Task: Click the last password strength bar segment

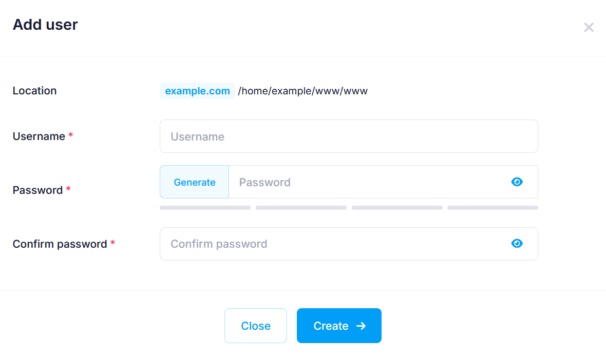Action: tap(492, 207)
